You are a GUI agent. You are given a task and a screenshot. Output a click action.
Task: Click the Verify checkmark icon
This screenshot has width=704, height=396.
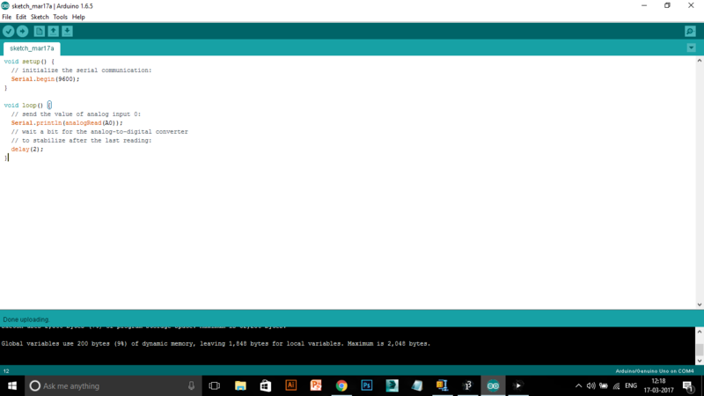(9, 31)
